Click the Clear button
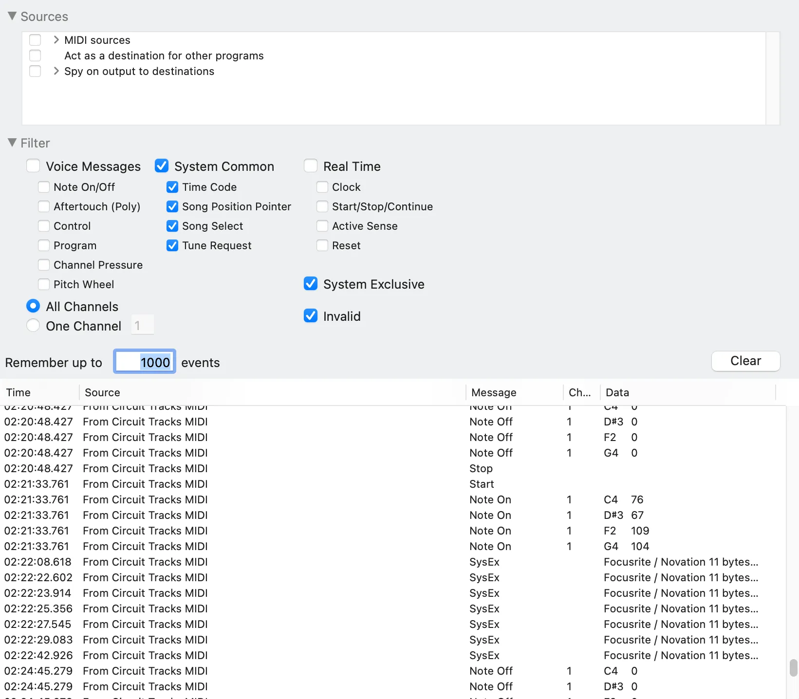 coord(745,361)
